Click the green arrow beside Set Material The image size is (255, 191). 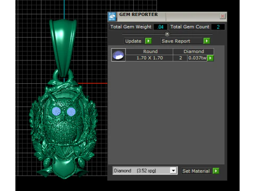coord(216,171)
